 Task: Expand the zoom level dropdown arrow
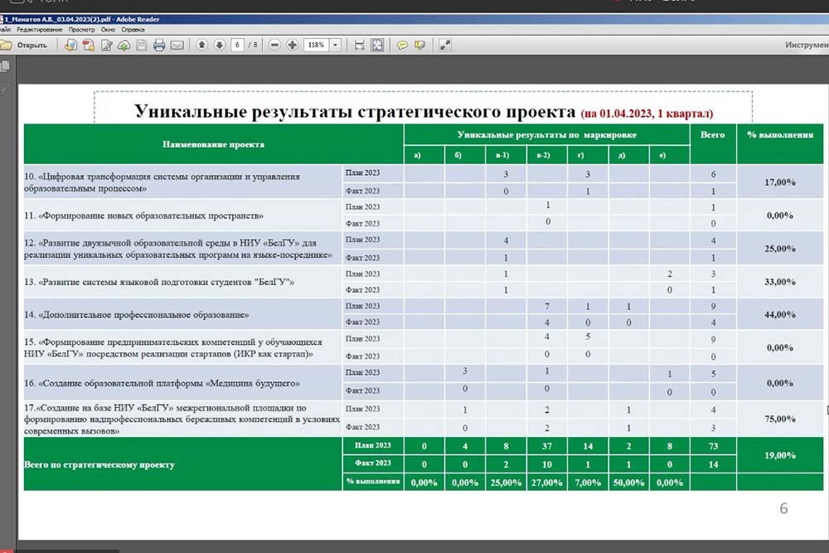(x=336, y=45)
